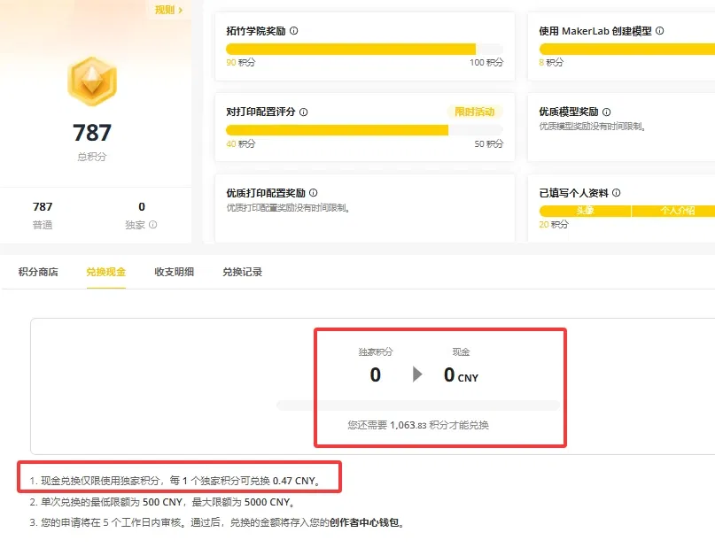Open the 规则 link at top

168,10
